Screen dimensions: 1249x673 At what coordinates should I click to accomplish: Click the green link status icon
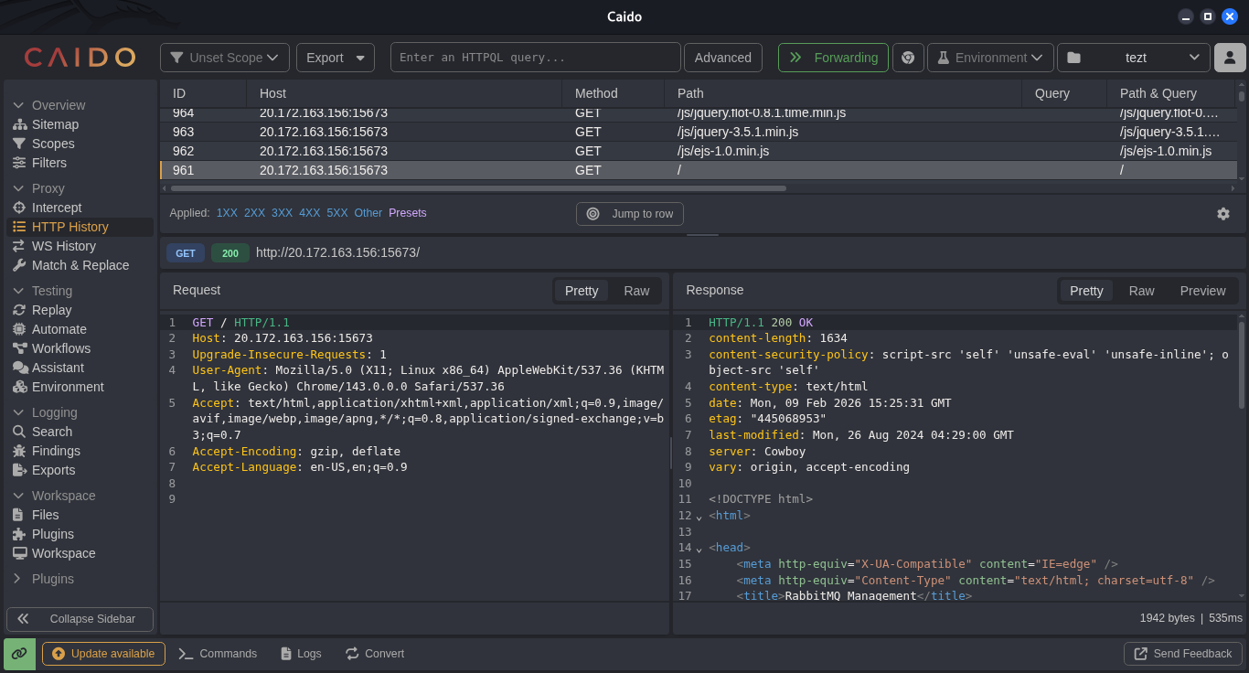click(x=19, y=654)
